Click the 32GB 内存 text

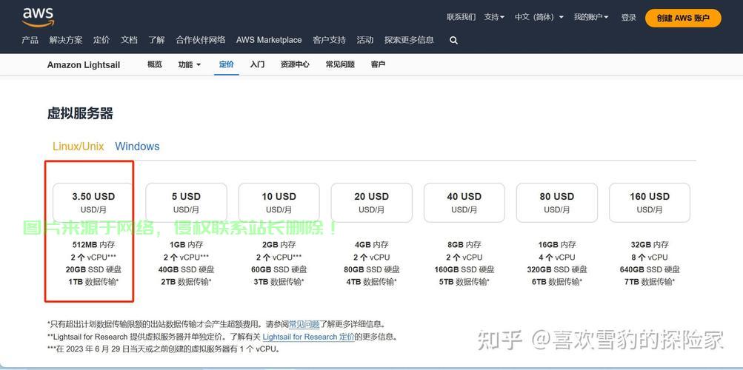[x=650, y=245]
